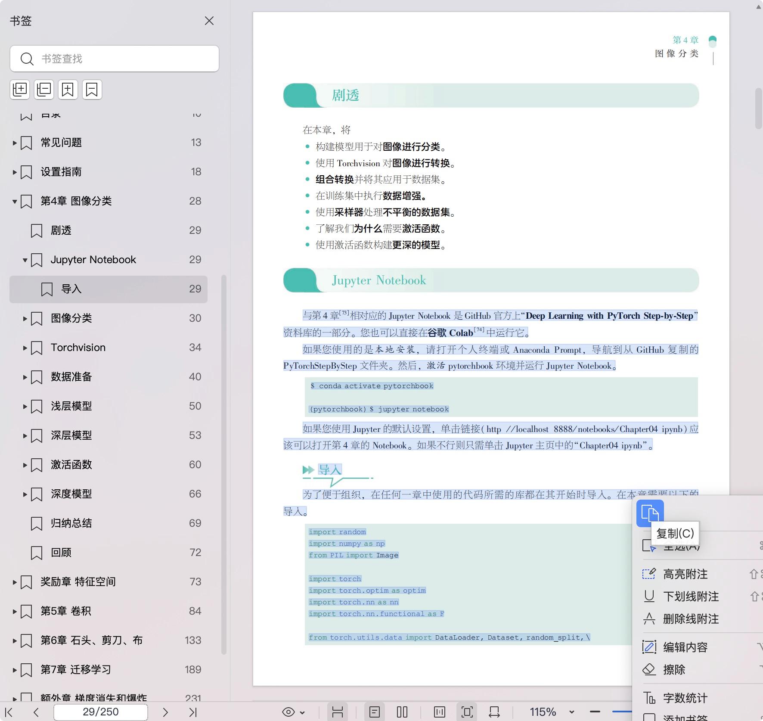The height and width of the screenshot is (721, 763).
Task: Choose 下划线附注 in the context menu
Action: (690, 597)
